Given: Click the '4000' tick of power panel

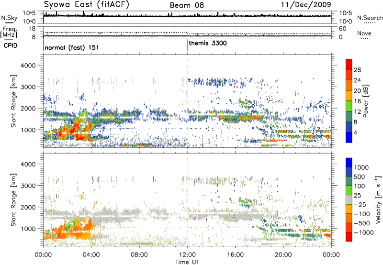Looking at the screenshot, I should point(28,66).
